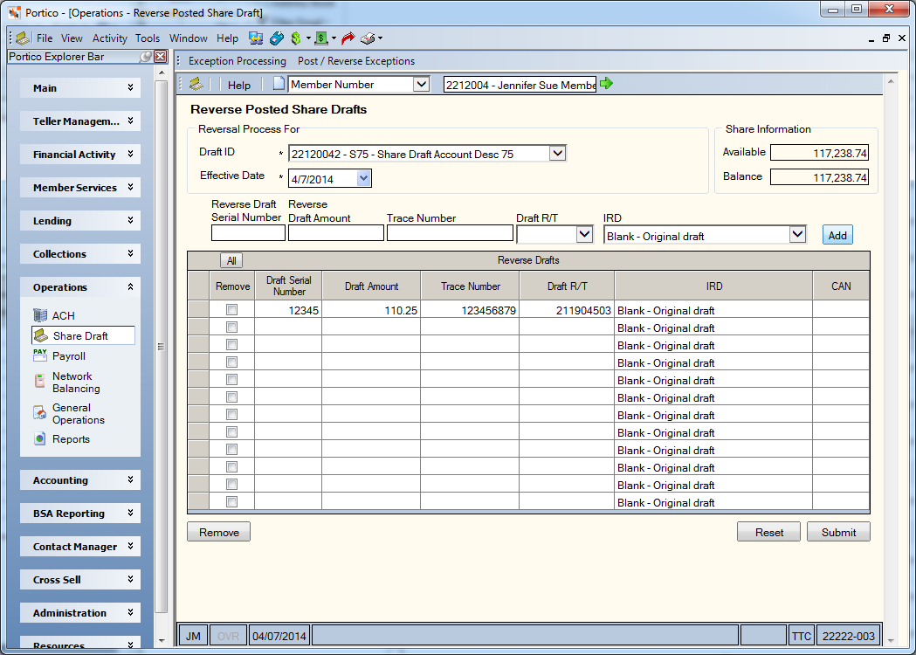The width and height of the screenshot is (916, 655).
Task: Click the blue card reader toolbar icon
Action: point(276,38)
